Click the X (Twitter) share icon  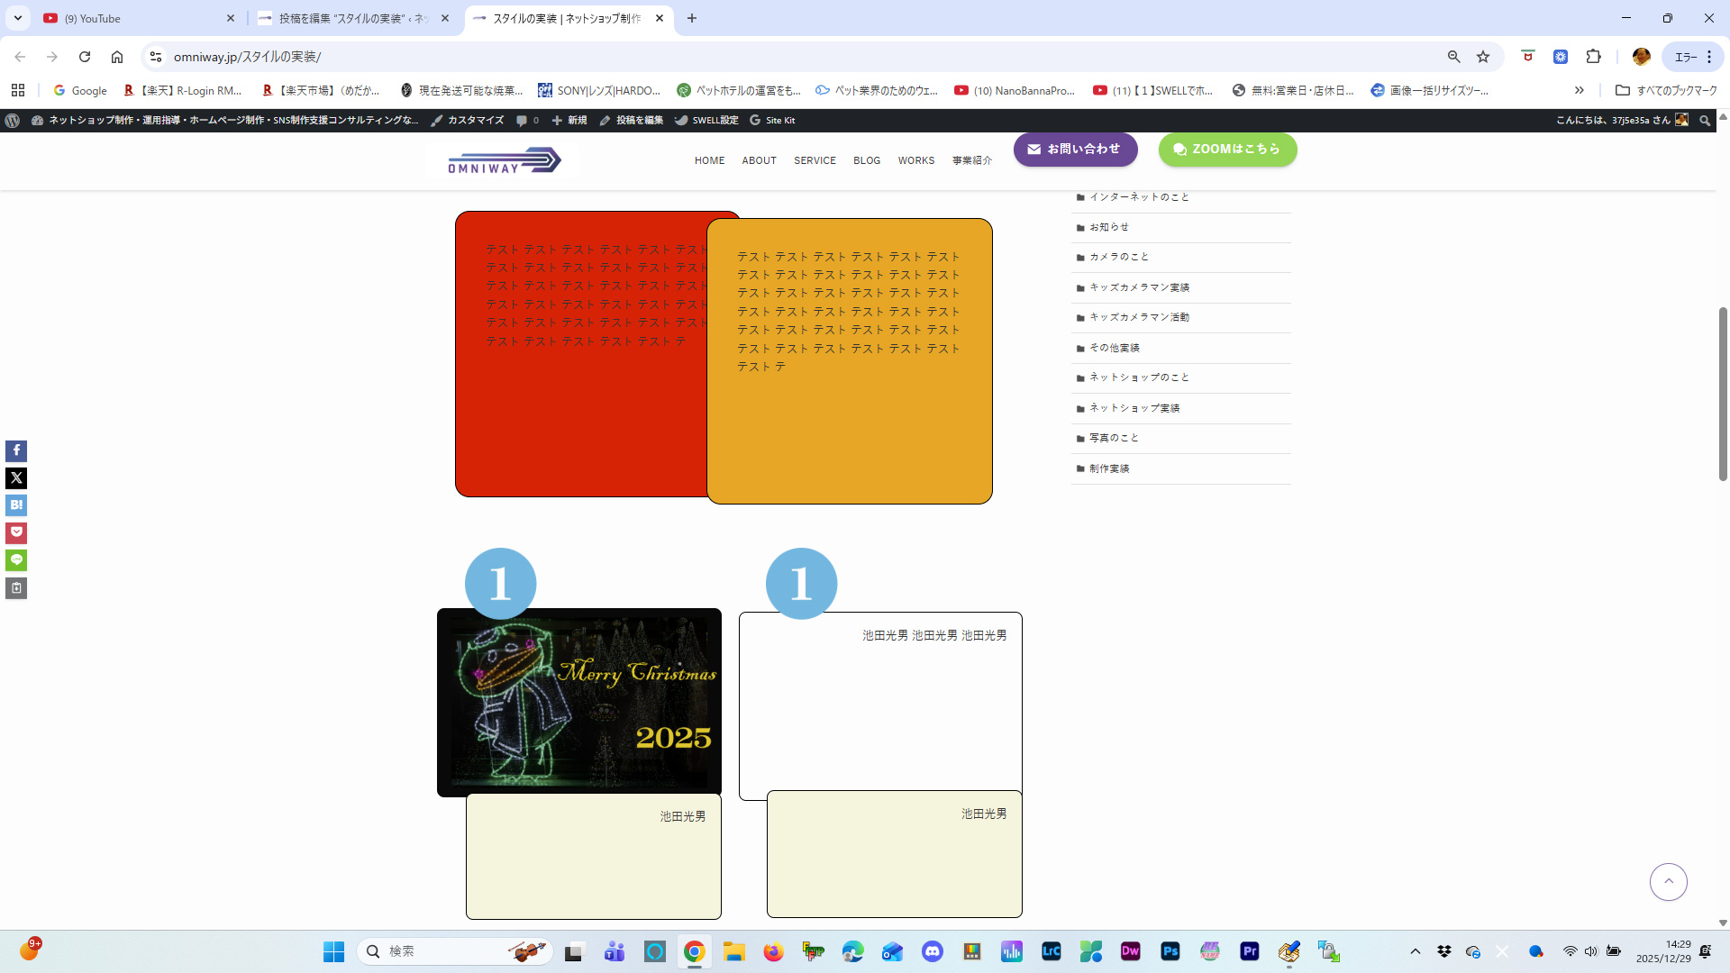coord(16,478)
